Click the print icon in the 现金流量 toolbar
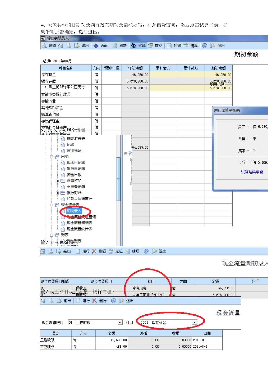Screen dimensions: 268x379 pos(43,301)
